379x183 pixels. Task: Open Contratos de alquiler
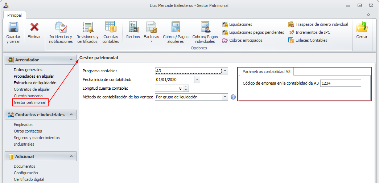[32, 89]
